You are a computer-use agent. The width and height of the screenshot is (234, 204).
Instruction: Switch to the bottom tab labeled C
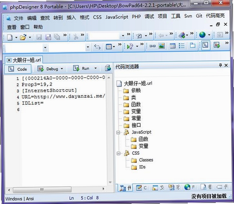tap(141, 188)
